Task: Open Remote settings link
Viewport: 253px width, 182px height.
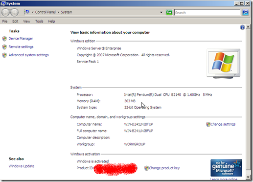Action: pos(21,47)
